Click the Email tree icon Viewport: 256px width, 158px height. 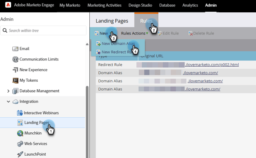[15, 49]
